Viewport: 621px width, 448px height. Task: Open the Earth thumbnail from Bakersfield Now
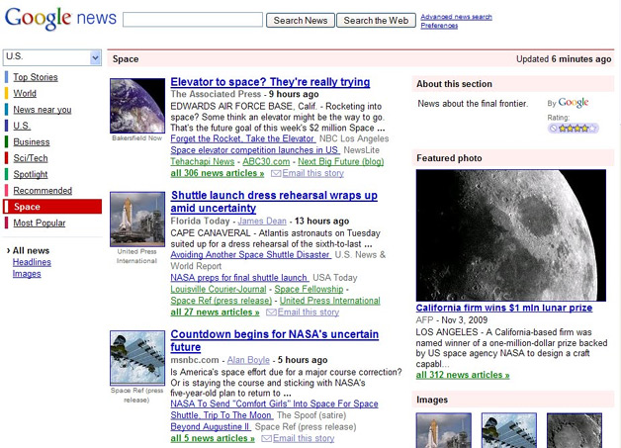[136, 106]
